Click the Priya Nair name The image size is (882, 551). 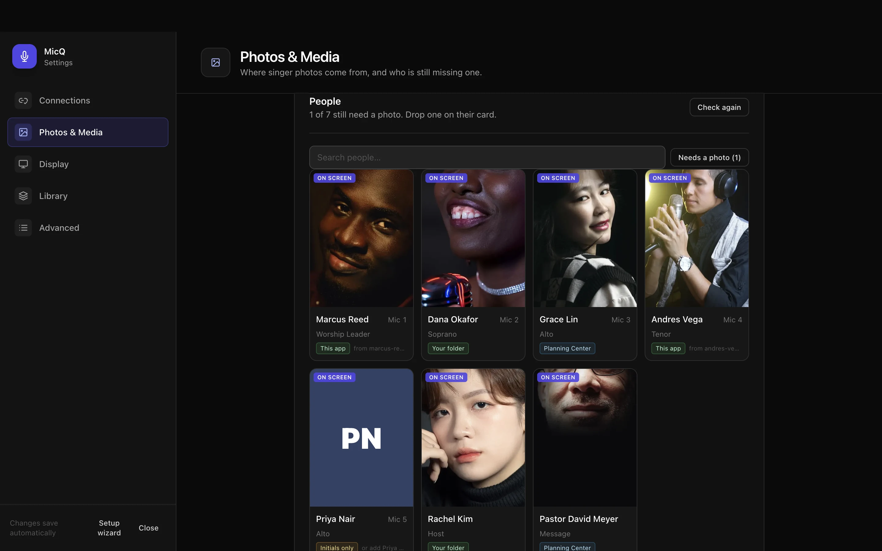click(x=335, y=519)
